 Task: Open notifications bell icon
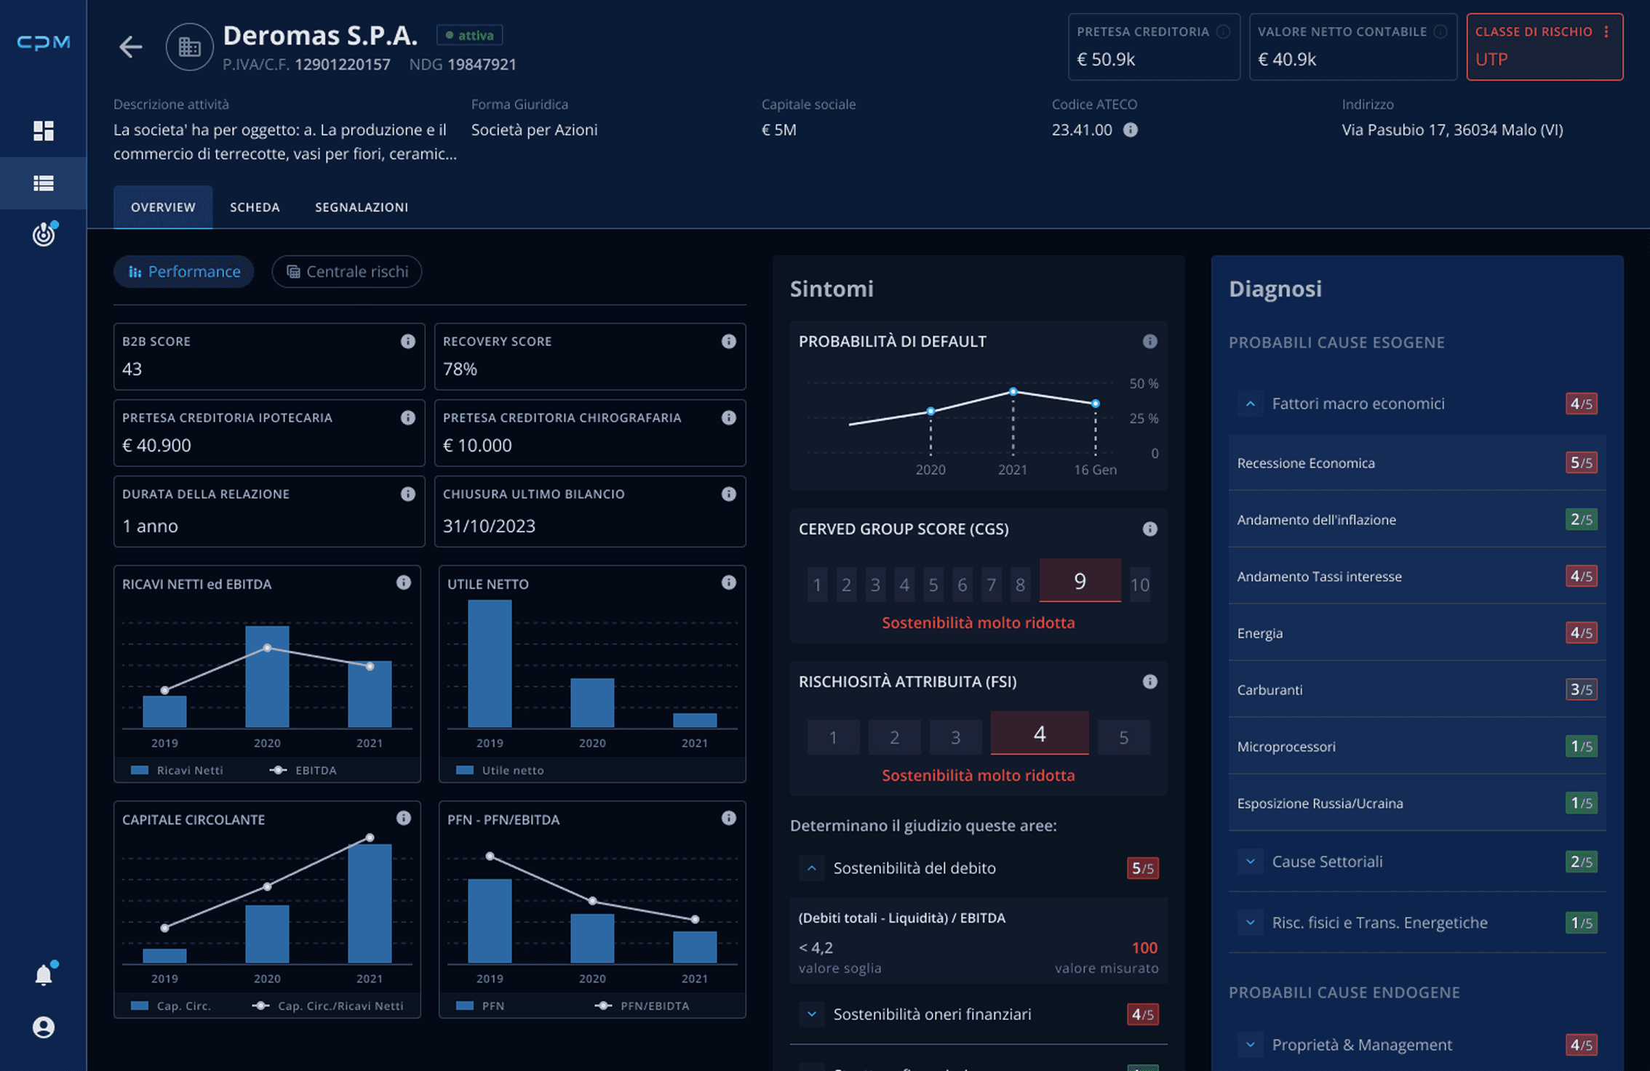tap(44, 975)
